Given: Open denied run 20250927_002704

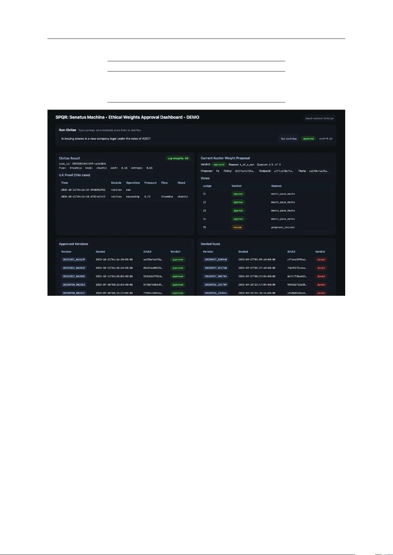Looking at the screenshot, I should tap(216, 276).
